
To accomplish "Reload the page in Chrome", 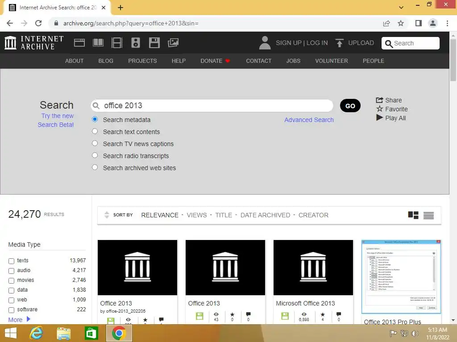I will [x=38, y=23].
